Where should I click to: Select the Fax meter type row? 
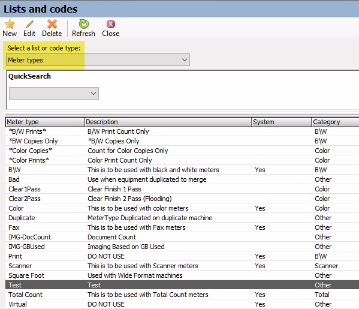(x=182, y=227)
